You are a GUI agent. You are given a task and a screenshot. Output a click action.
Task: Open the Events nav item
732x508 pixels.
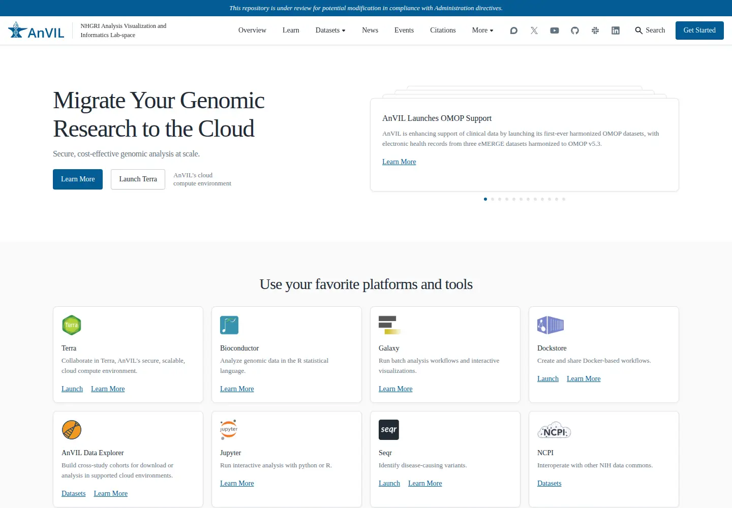404,30
